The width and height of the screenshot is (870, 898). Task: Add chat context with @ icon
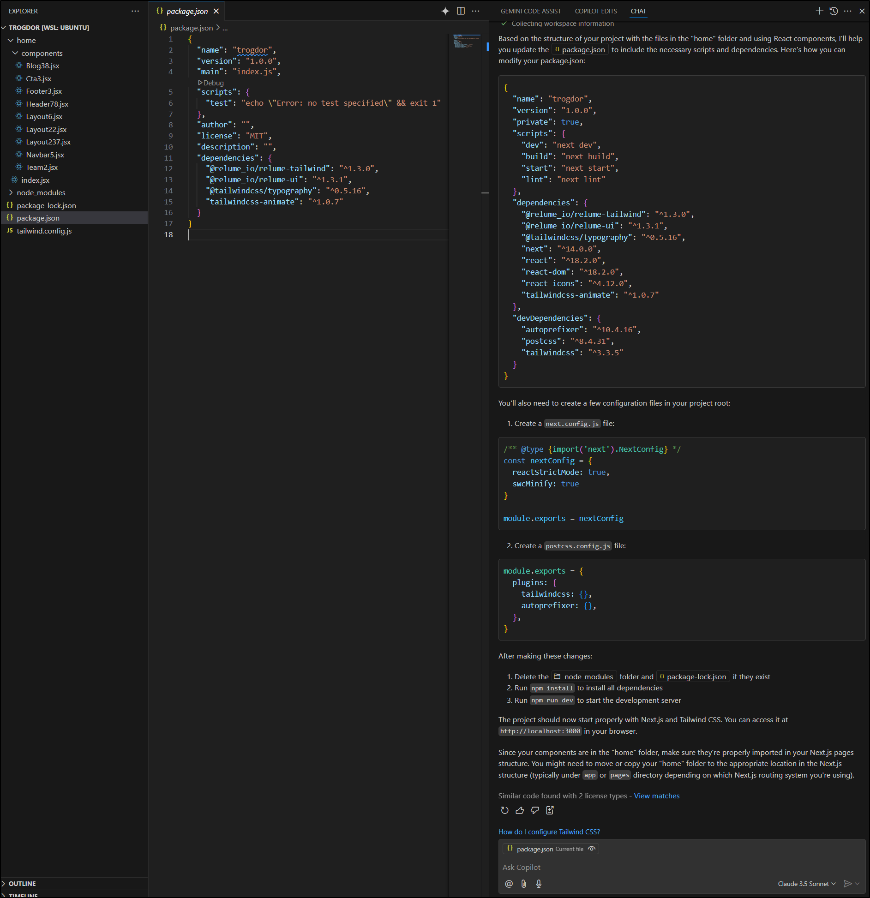(x=509, y=884)
